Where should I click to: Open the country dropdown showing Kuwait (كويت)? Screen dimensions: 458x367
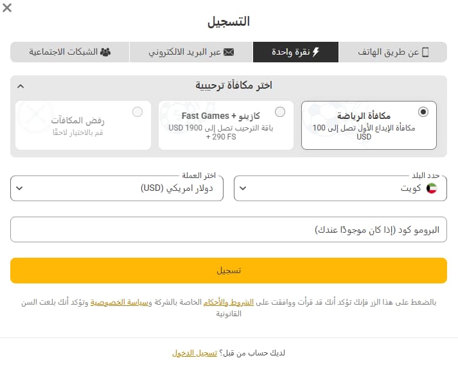tap(340, 188)
